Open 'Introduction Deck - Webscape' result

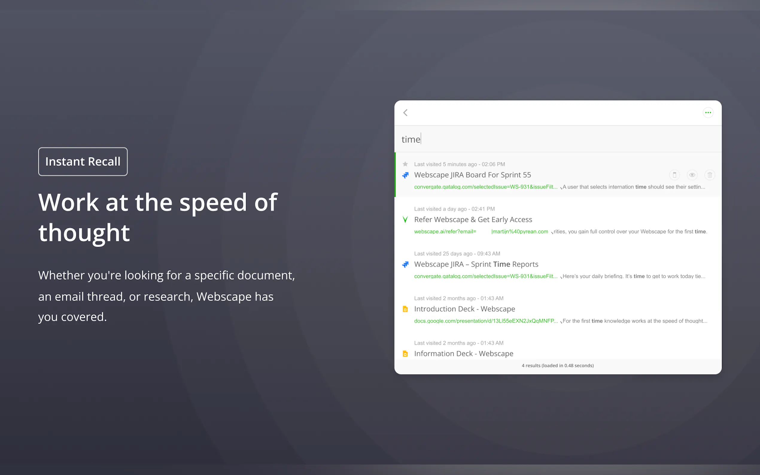(464, 309)
